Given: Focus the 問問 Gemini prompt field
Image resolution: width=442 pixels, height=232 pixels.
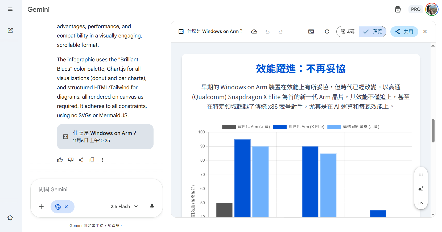Looking at the screenshot, I should [x=96, y=189].
